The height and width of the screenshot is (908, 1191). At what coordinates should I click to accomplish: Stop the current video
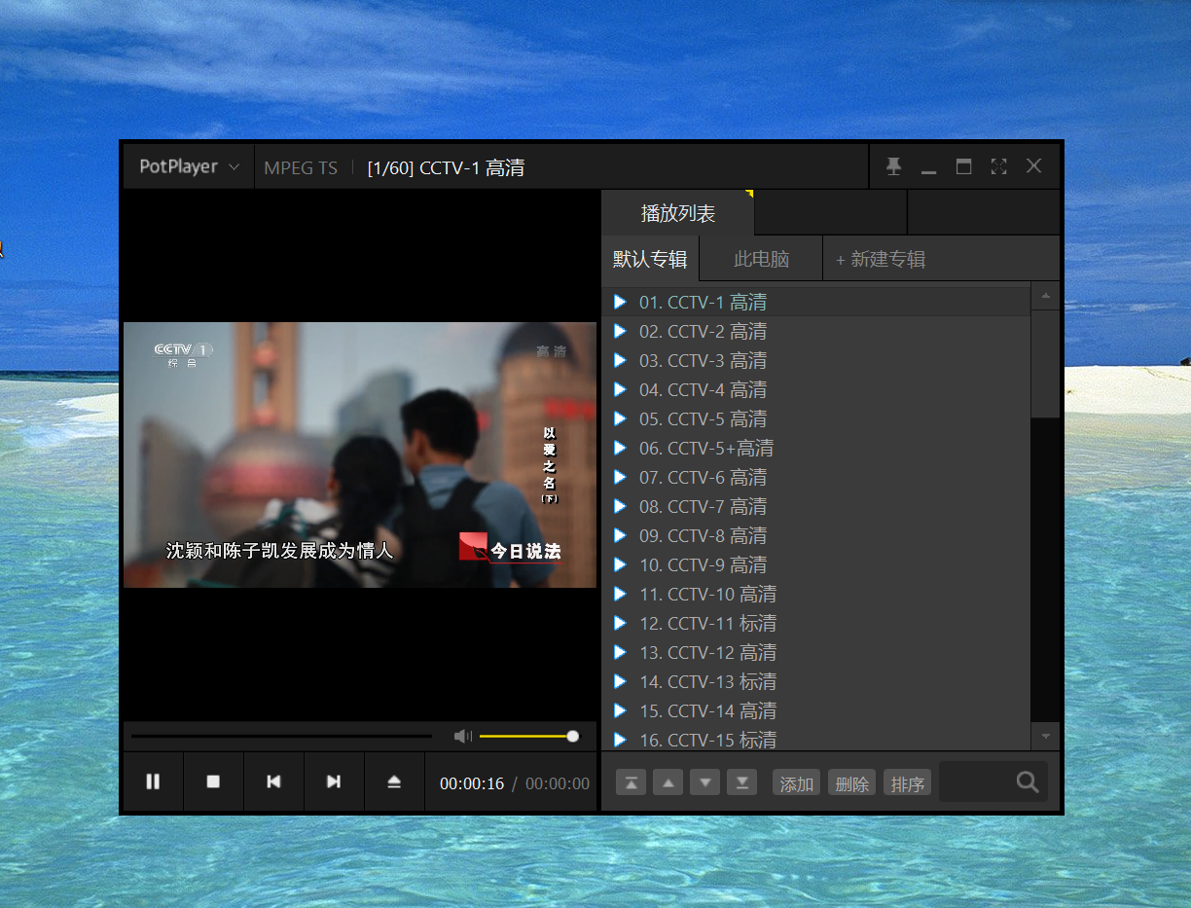pyautogui.click(x=213, y=781)
